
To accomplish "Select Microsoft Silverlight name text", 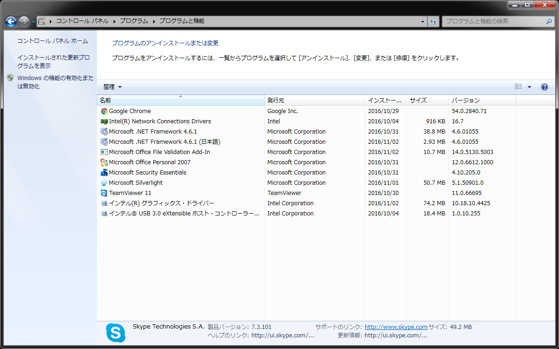I will tap(136, 183).
